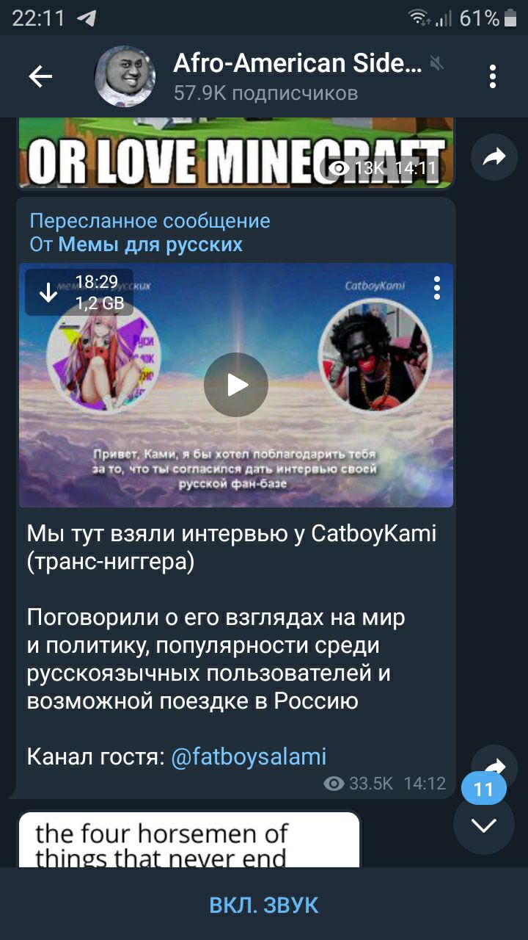Viewport: 528px width, 940px height.
Task: Open the video's three-dot options menu
Action: coord(437,288)
